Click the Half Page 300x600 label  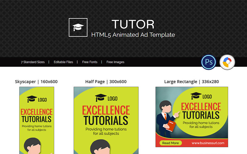pyautogui.click(x=106, y=82)
